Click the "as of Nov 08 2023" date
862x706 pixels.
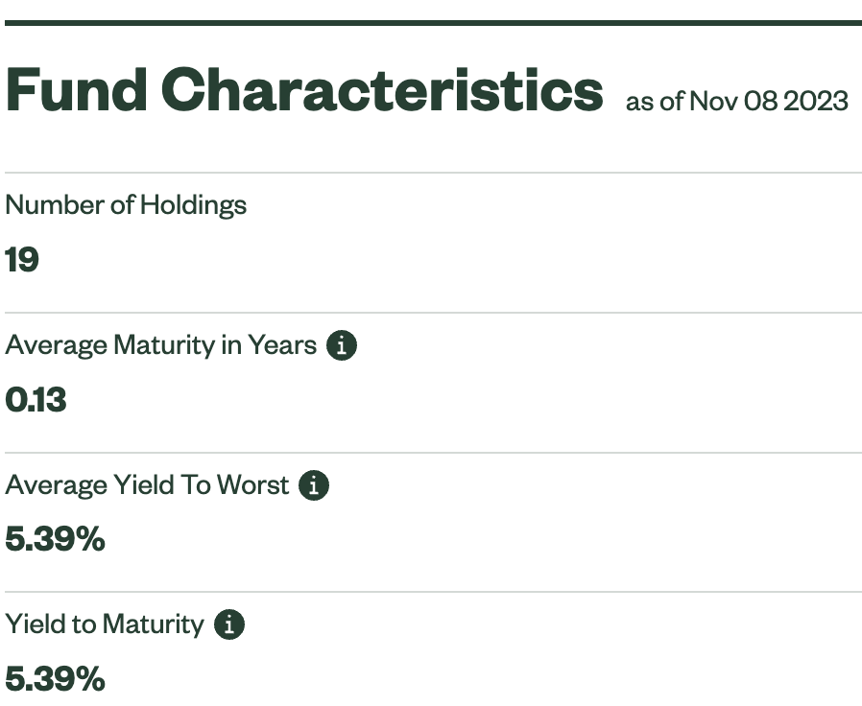(736, 101)
